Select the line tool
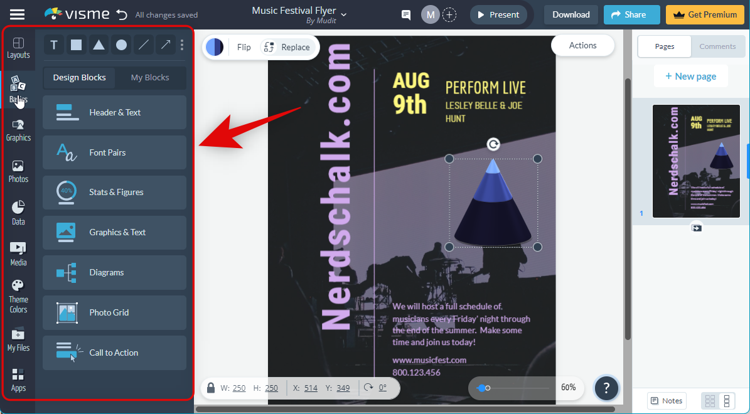 144,45
